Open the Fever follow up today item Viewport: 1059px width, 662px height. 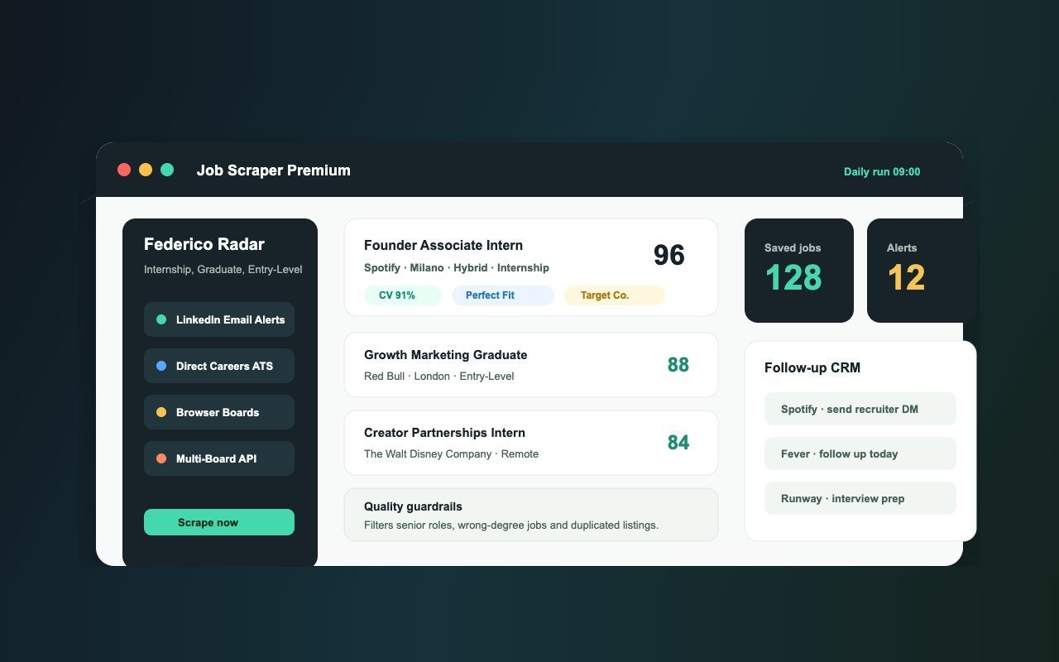(860, 453)
